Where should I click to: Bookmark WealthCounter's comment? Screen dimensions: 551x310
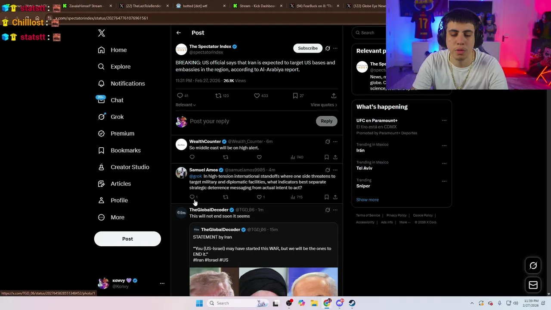(x=327, y=157)
